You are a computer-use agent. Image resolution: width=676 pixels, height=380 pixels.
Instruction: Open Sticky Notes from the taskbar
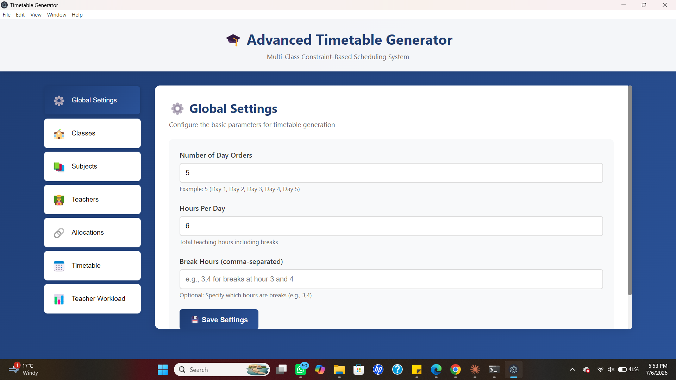click(417, 370)
